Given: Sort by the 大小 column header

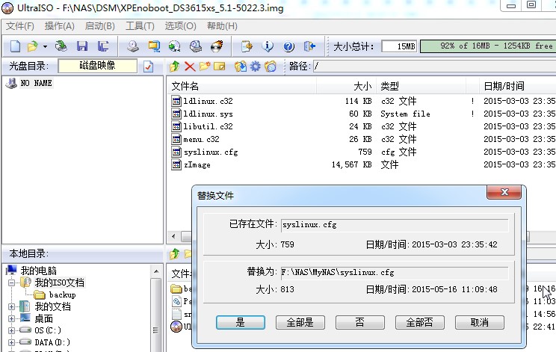Looking at the screenshot, I should [346, 86].
